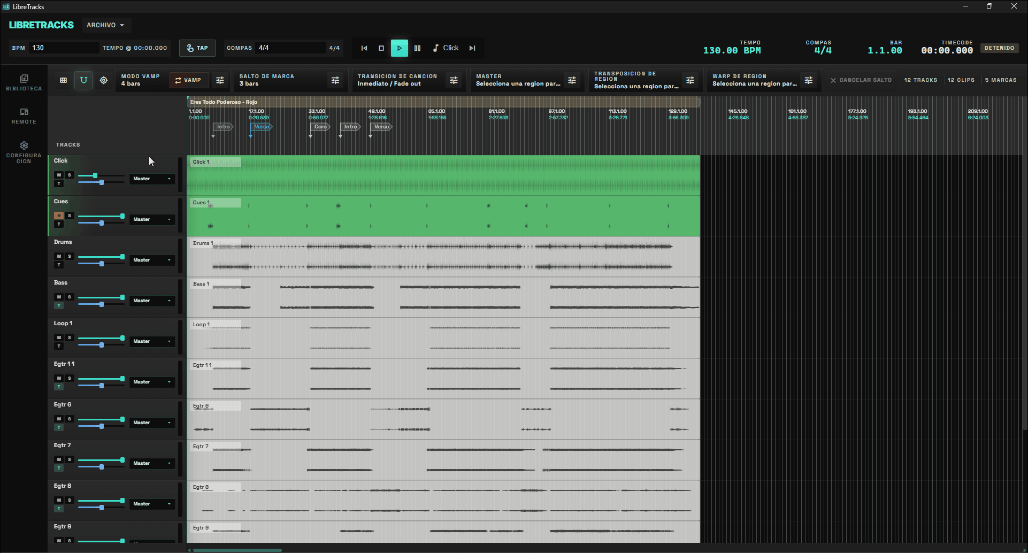Image resolution: width=1028 pixels, height=553 pixels.
Task: Mute the Egtr 7 track
Action: [59, 459]
